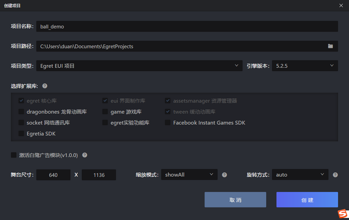
Task: Open 缩放模式 showAll dropdown
Action: [x=189, y=175]
